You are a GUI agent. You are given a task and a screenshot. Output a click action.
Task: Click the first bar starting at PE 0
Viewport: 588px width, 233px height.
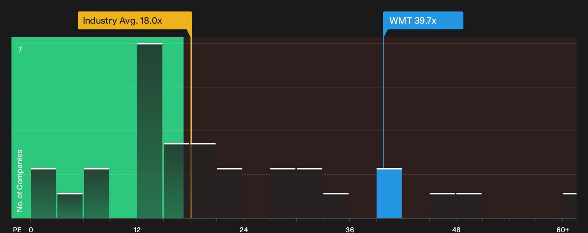pyautogui.click(x=43, y=193)
